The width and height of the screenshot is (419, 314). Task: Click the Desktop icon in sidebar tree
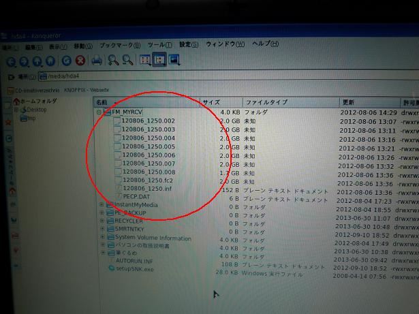[24, 110]
